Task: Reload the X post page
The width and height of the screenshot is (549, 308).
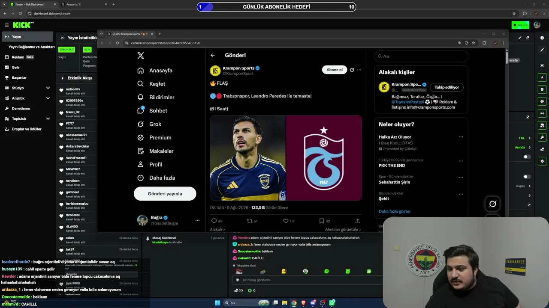Action: tap(118, 43)
